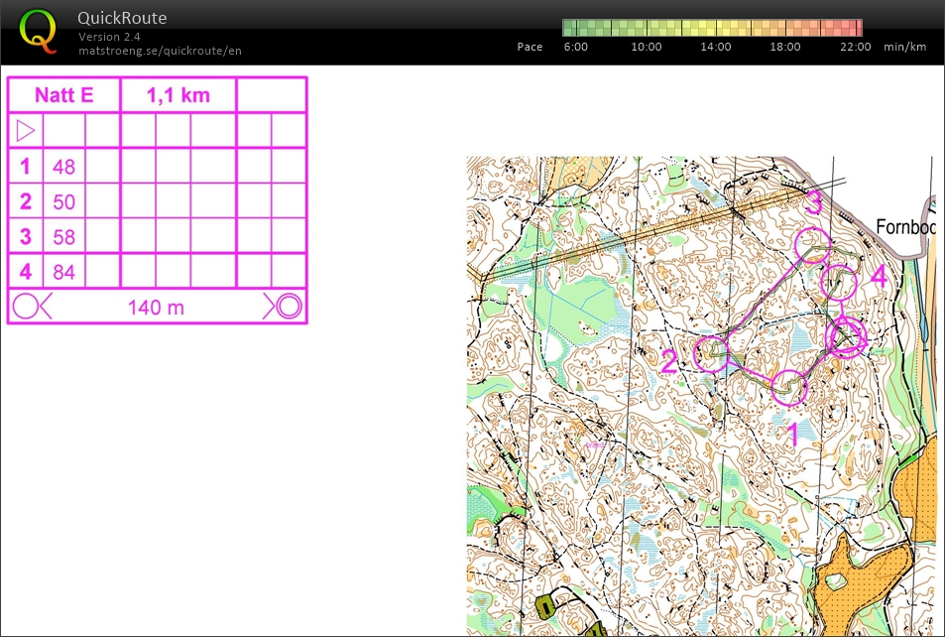This screenshot has width=945, height=637.
Task: Click the min/km unit label
Action: pyautogui.click(x=904, y=47)
